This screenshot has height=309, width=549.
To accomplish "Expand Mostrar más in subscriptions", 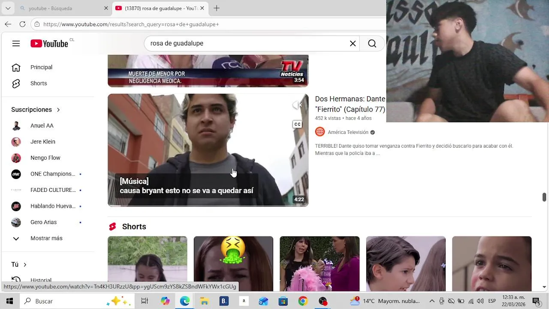I will point(47,238).
